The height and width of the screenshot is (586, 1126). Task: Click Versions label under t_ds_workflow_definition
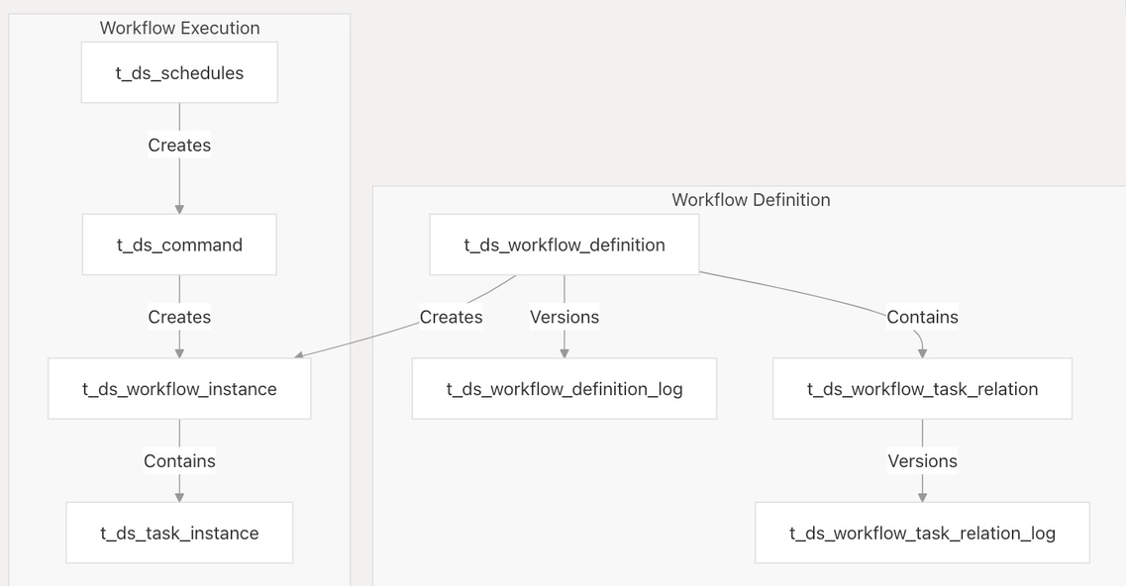click(564, 317)
